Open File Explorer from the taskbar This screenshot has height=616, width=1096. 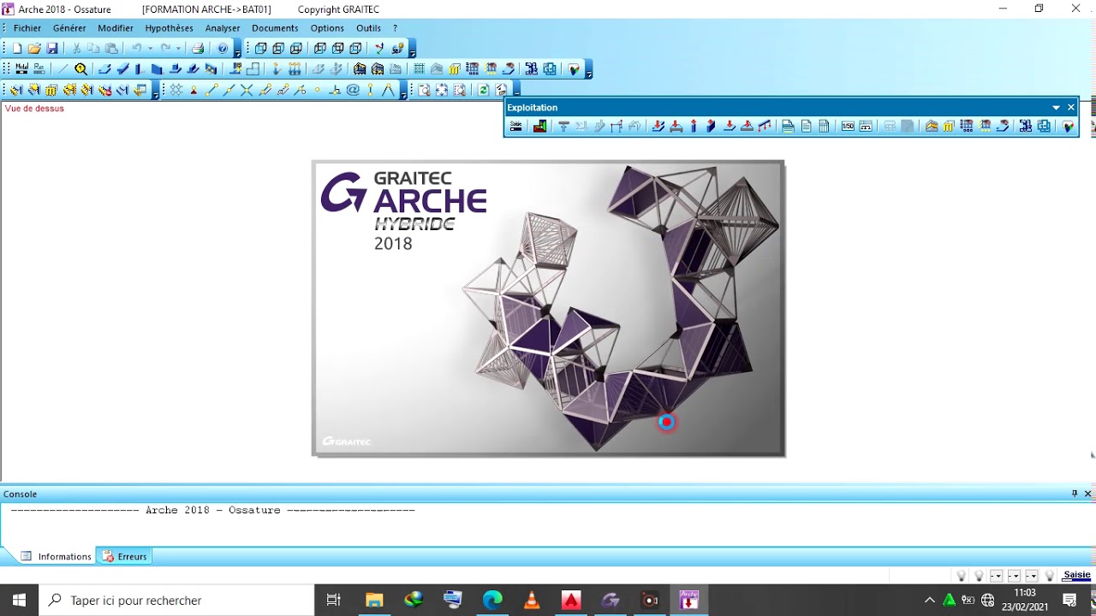pos(374,601)
